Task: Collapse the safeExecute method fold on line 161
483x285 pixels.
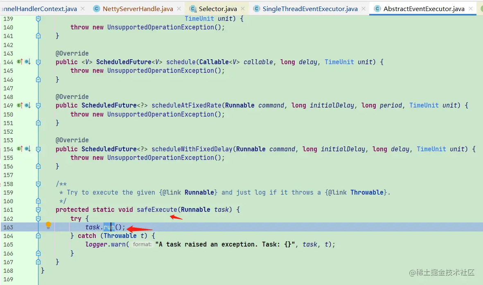Action: 38,210
